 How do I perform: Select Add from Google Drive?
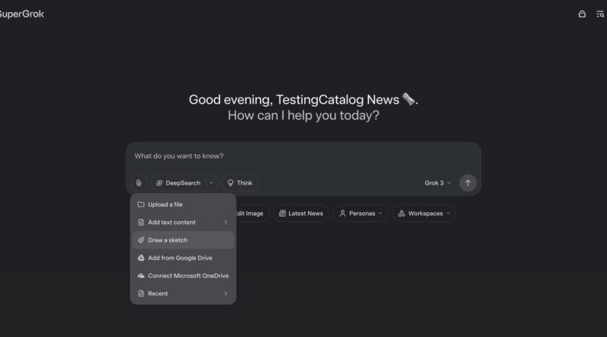[180, 258]
